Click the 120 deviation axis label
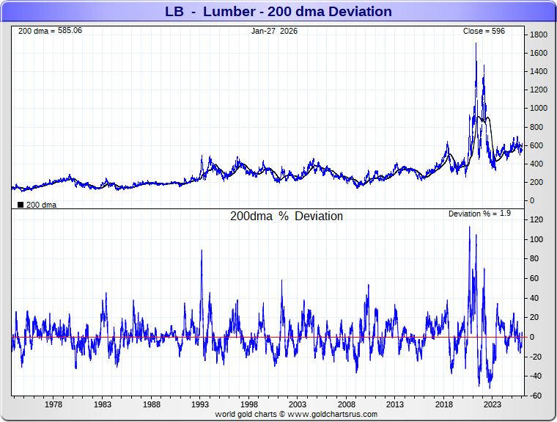The width and height of the screenshot is (557, 422). (536, 219)
